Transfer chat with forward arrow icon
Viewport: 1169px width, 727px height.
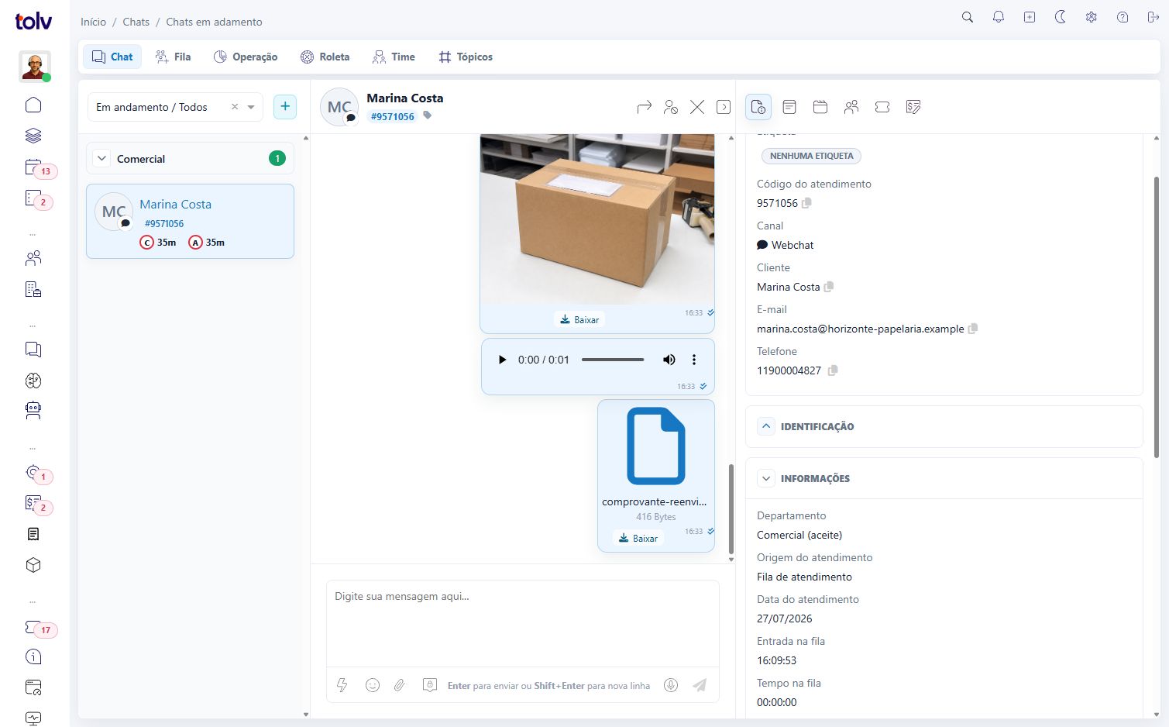tap(645, 107)
